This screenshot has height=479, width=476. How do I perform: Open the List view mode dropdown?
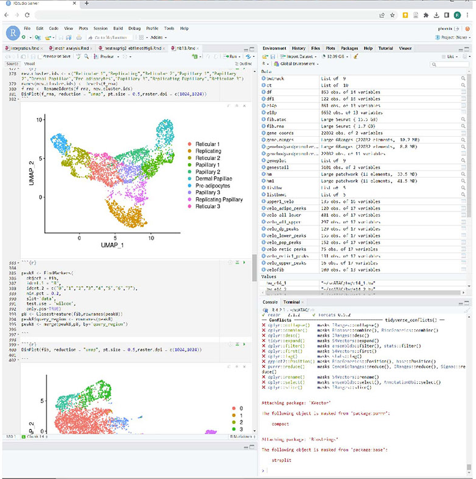450,56
